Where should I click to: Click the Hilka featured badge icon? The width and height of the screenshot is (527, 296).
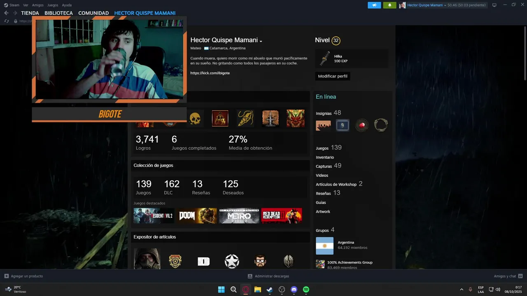(x=325, y=58)
